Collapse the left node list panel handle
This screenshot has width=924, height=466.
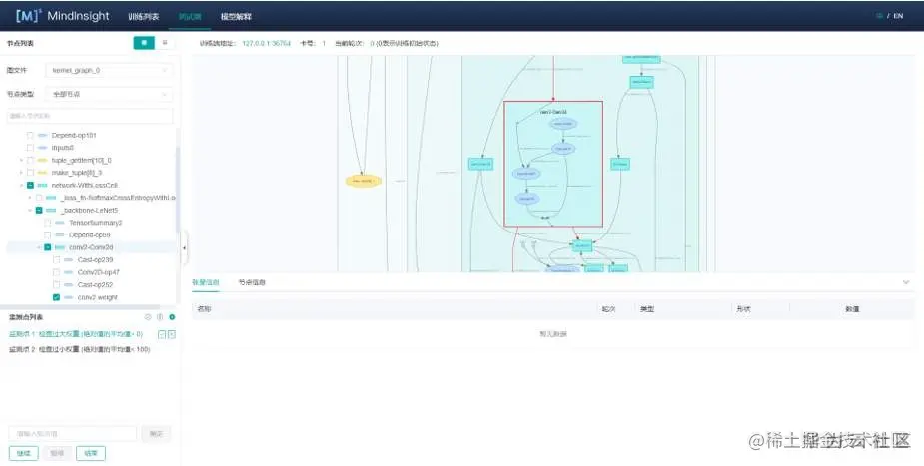[184, 248]
